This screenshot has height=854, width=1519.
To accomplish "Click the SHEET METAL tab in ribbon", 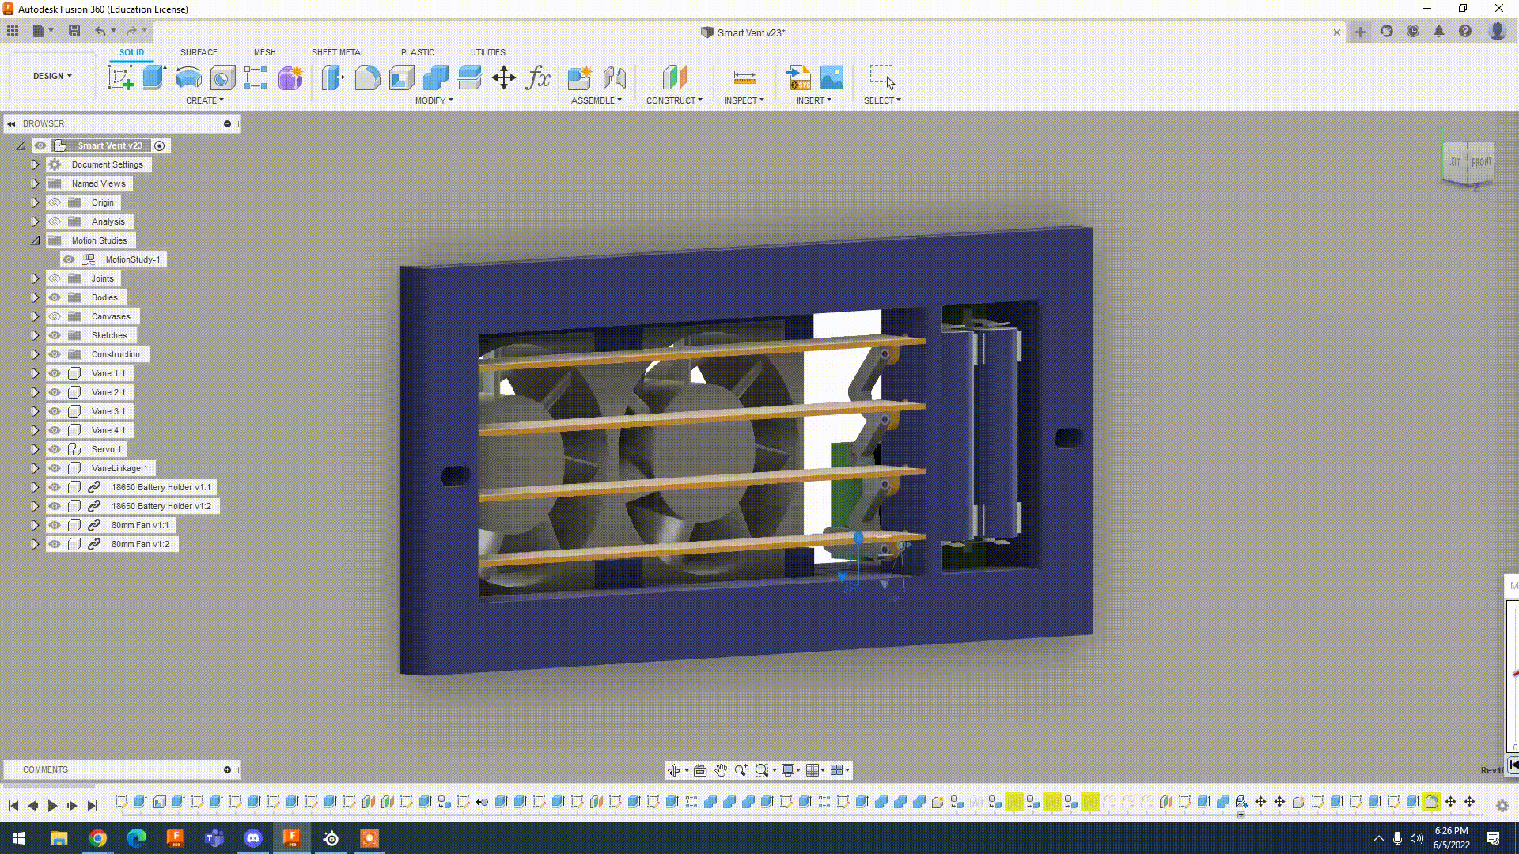I will point(338,52).
